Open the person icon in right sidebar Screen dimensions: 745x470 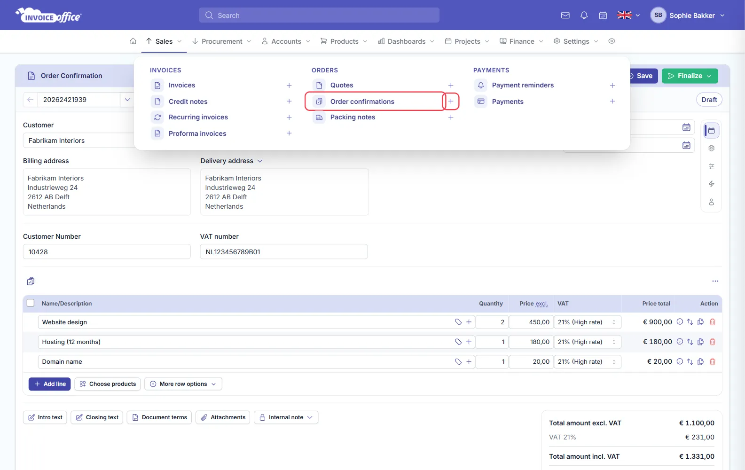712,202
